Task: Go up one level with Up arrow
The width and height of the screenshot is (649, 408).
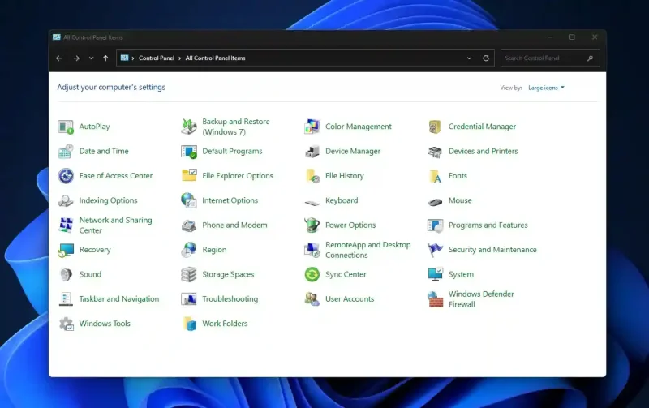Action: (x=105, y=58)
